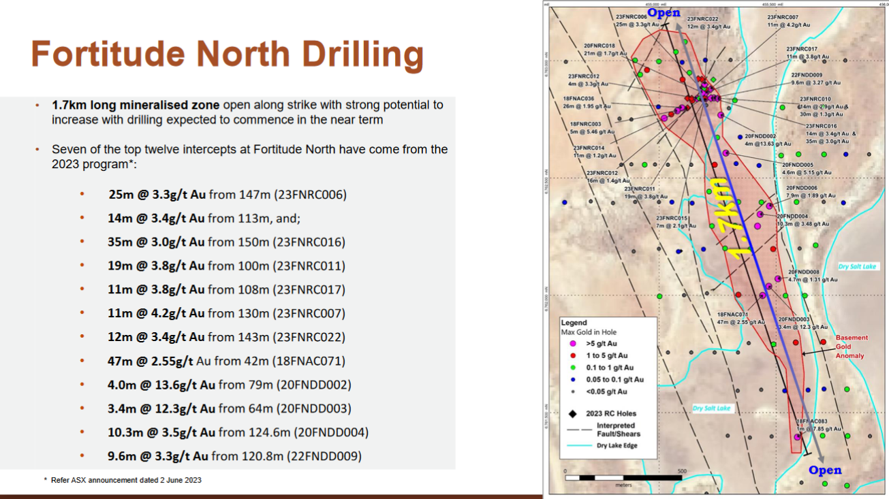Screen dimensions: 889x499
Task: Select bullet '35m @ 3.0g/t Au from 150m'
Action: point(226,242)
